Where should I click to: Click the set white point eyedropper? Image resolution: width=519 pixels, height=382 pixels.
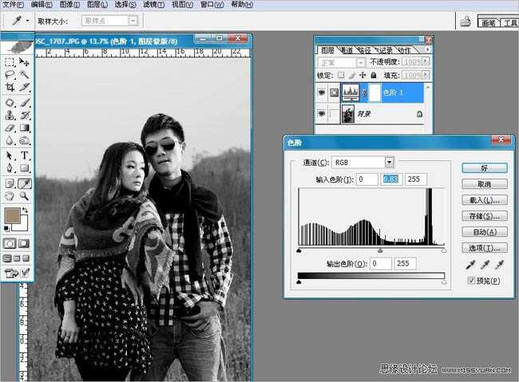click(500, 265)
